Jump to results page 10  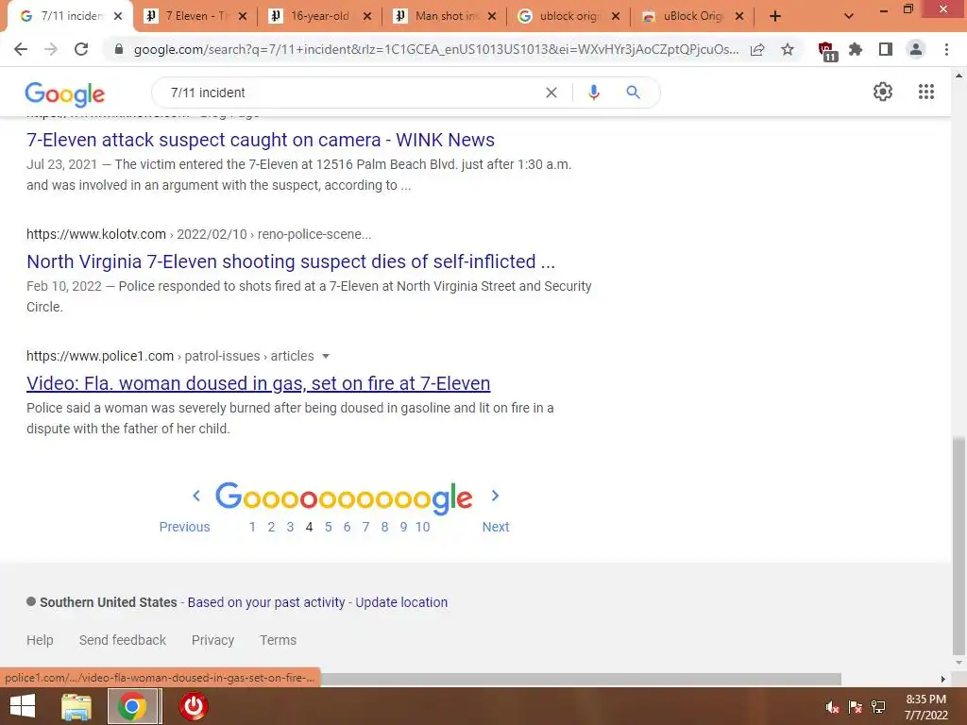[x=422, y=527]
